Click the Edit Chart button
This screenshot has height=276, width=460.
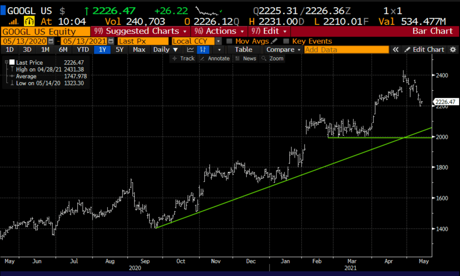click(425, 50)
